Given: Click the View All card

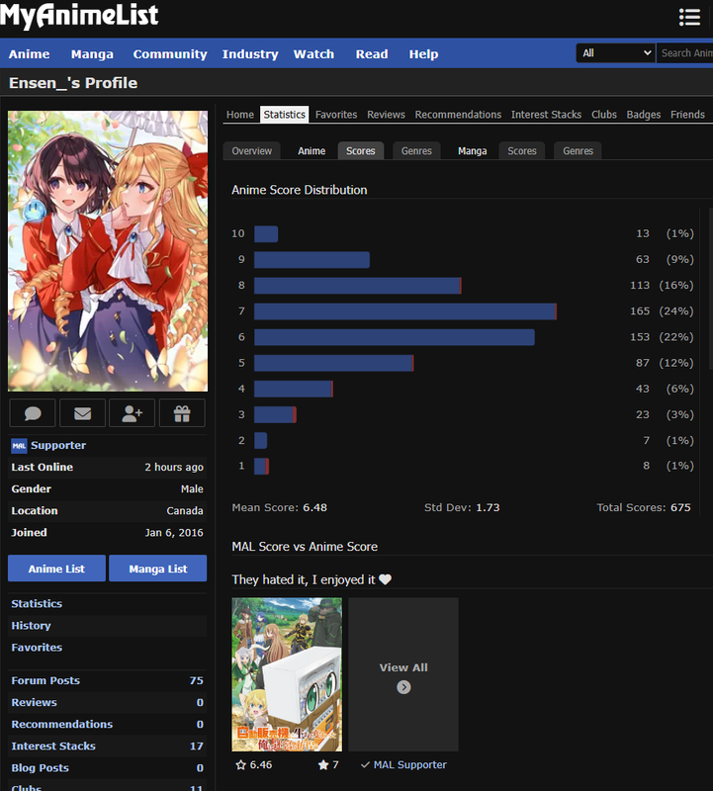Looking at the screenshot, I should click(403, 674).
